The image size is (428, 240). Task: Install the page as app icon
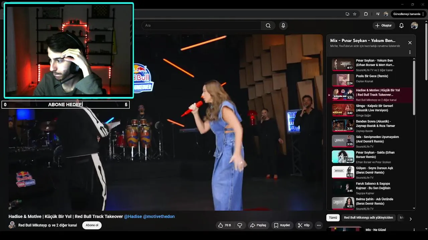[347, 14]
